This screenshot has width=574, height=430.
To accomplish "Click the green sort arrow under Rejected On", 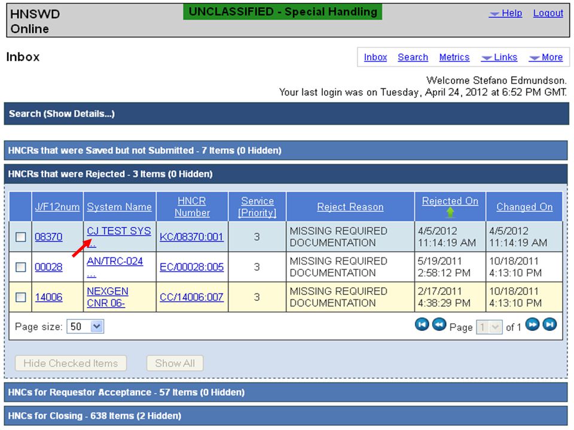I will [450, 213].
